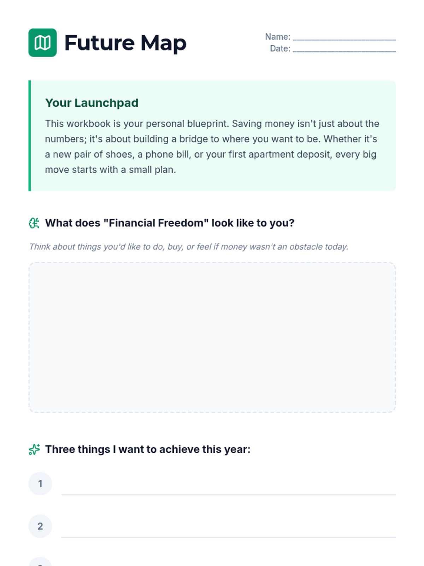Viewport: 424px width, 566px height.
Task: Click the Financial Freedom question heading
Action: click(x=170, y=223)
